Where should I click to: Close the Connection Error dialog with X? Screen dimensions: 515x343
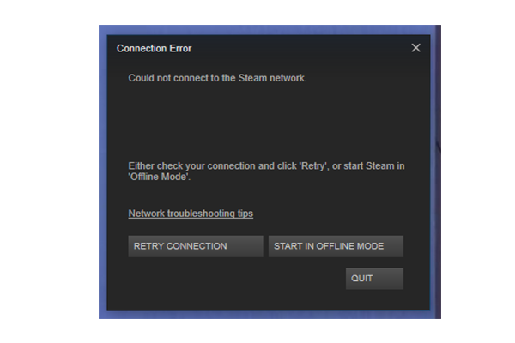(415, 48)
